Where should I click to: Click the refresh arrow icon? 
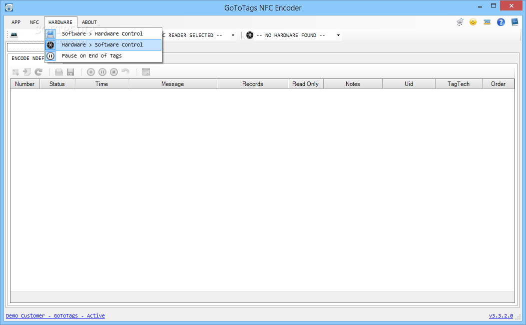pos(38,72)
